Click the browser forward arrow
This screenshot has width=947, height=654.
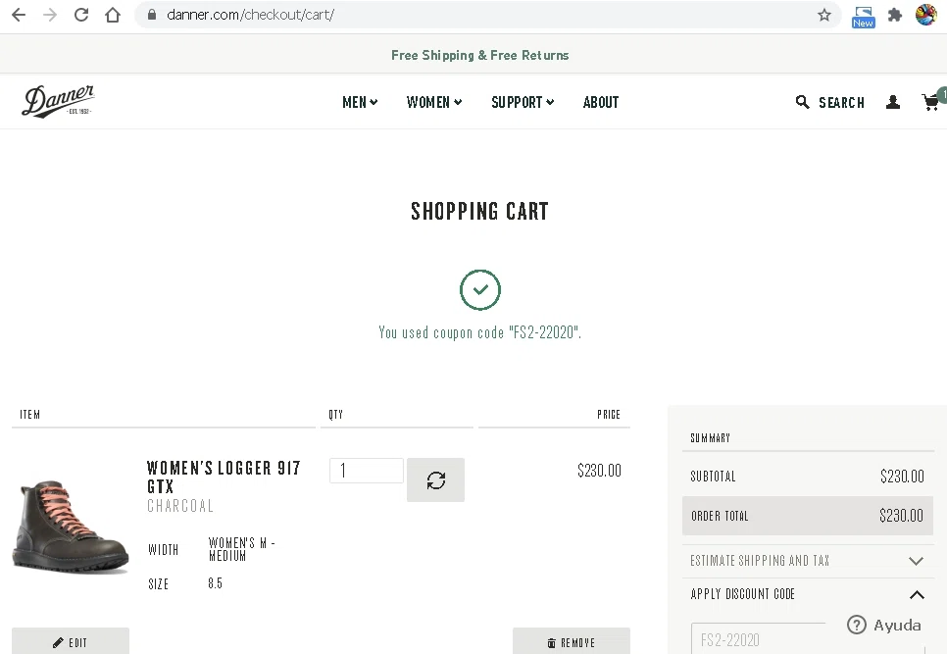[50, 15]
